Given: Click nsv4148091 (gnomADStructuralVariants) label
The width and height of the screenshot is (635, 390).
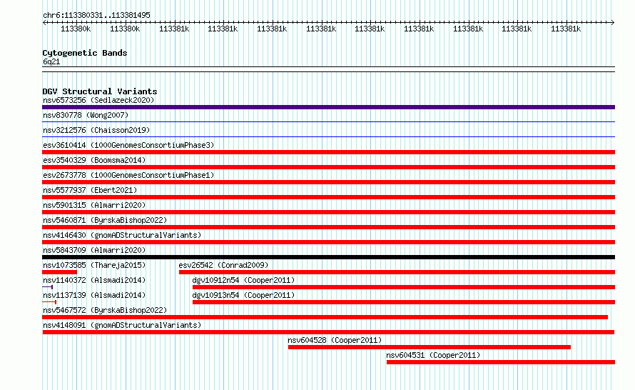Looking at the screenshot, I should pyautogui.click(x=122, y=325).
